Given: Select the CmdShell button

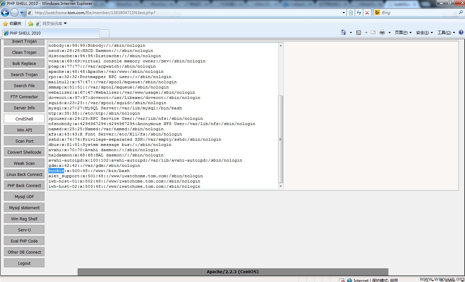Looking at the screenshot, I should (24, 119).
